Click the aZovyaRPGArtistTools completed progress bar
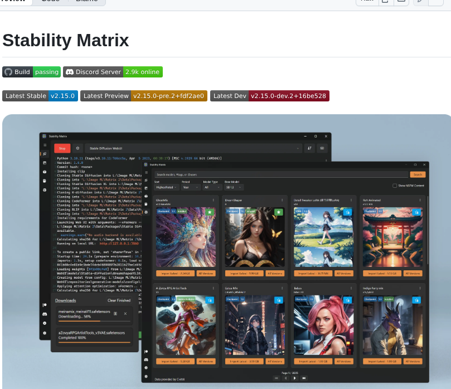Viewport: 451px width, 389px height. (x=94, y=342)
